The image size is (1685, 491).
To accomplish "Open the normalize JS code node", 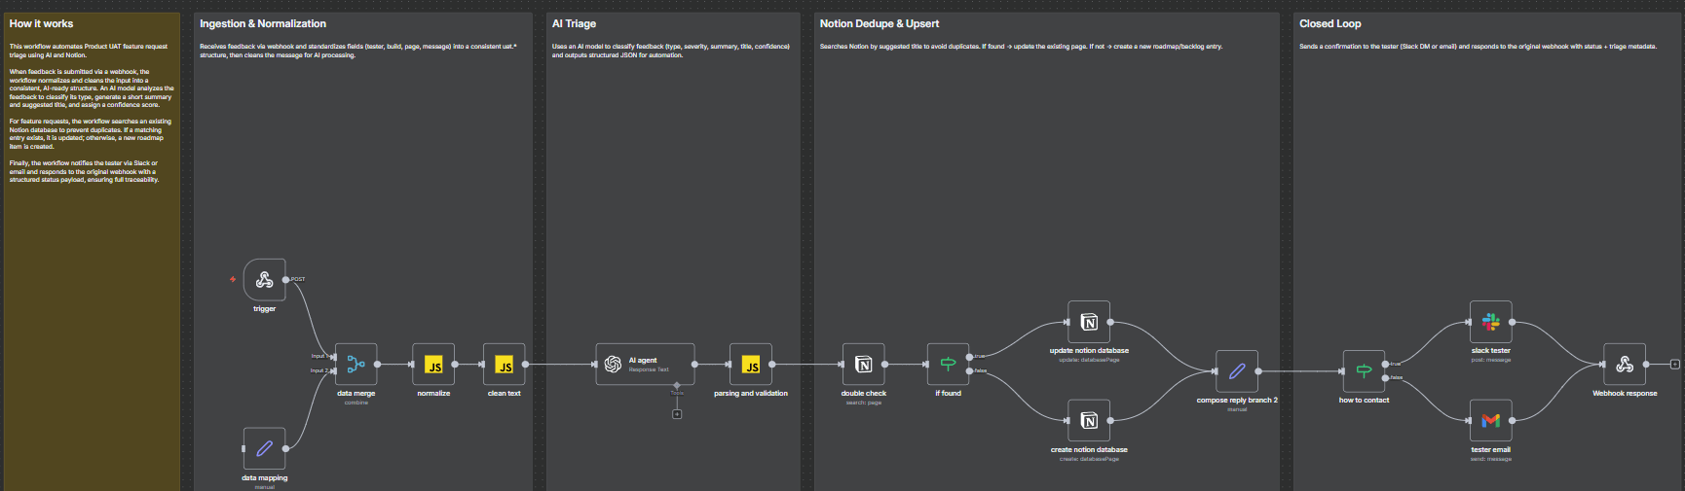I will coord(433,365).
